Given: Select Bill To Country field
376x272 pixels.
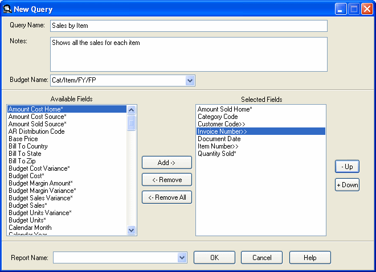Looking at the screenshot, I should [x=67, y=146].
